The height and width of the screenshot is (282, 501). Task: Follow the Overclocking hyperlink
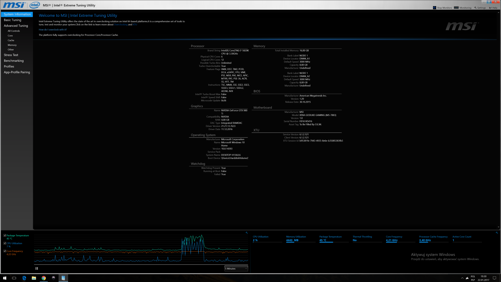[121, 25]
